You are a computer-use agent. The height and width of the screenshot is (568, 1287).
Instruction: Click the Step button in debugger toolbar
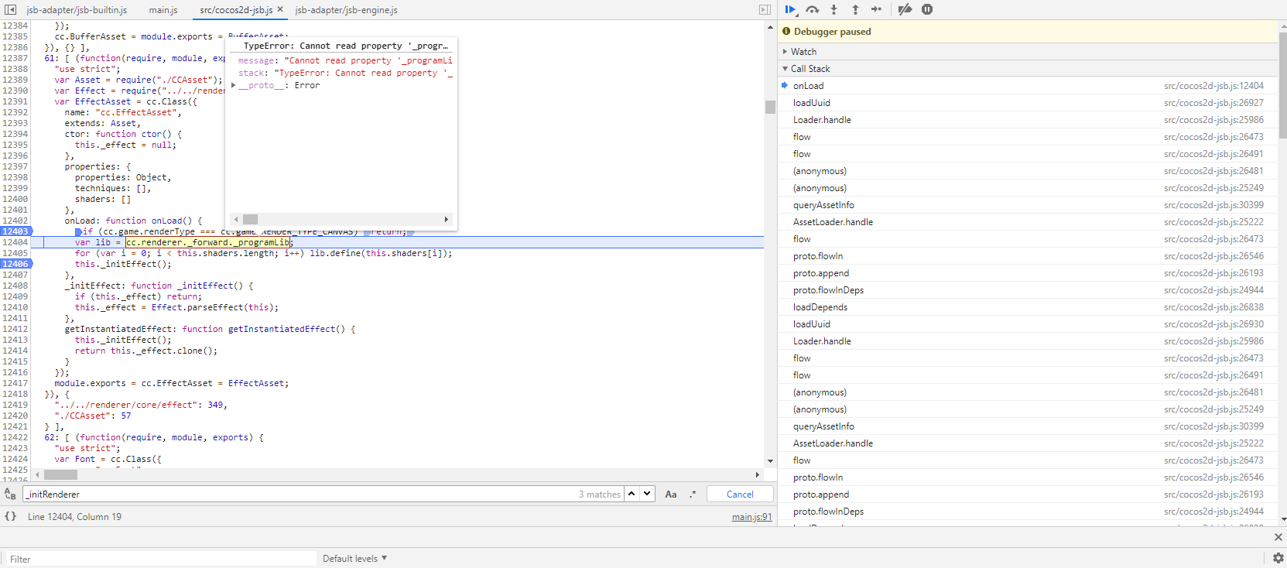[876, 9]
